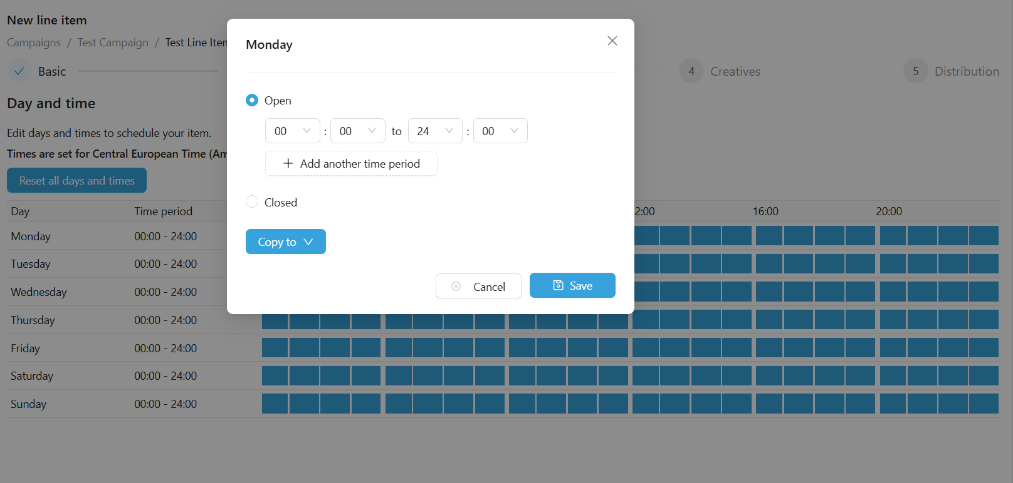
Task: Open the Campaigns breadcrumb link
Action: [34, 43]
